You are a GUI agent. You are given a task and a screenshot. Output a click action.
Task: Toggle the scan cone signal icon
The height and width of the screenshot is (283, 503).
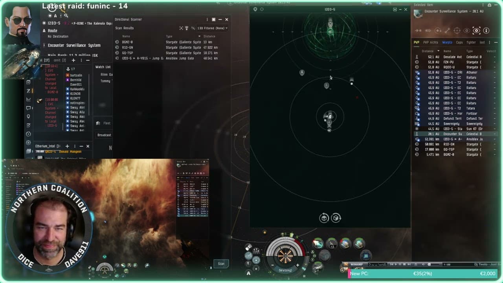tap(187, 28)
